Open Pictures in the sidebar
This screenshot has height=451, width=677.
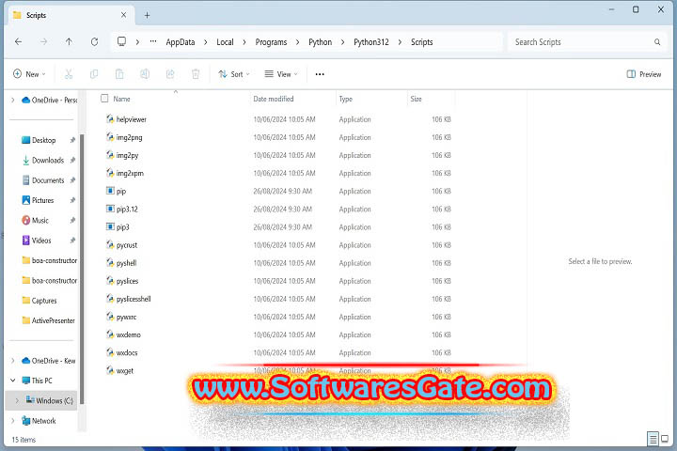pos(42,200)
